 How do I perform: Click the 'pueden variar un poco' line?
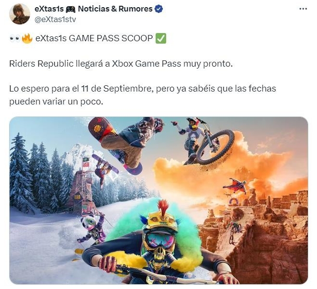click(x=56, y=102)
